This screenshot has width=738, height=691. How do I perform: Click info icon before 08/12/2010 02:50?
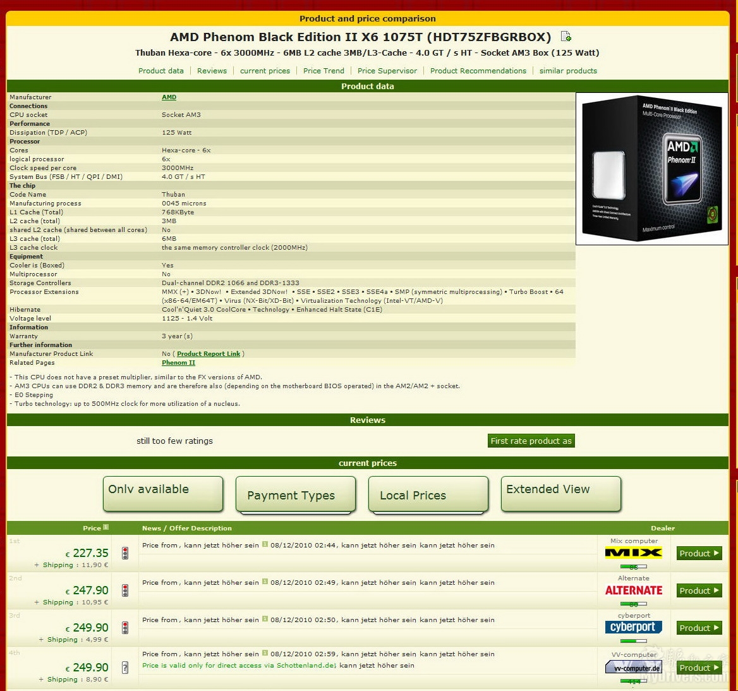(x=265, y=619)
